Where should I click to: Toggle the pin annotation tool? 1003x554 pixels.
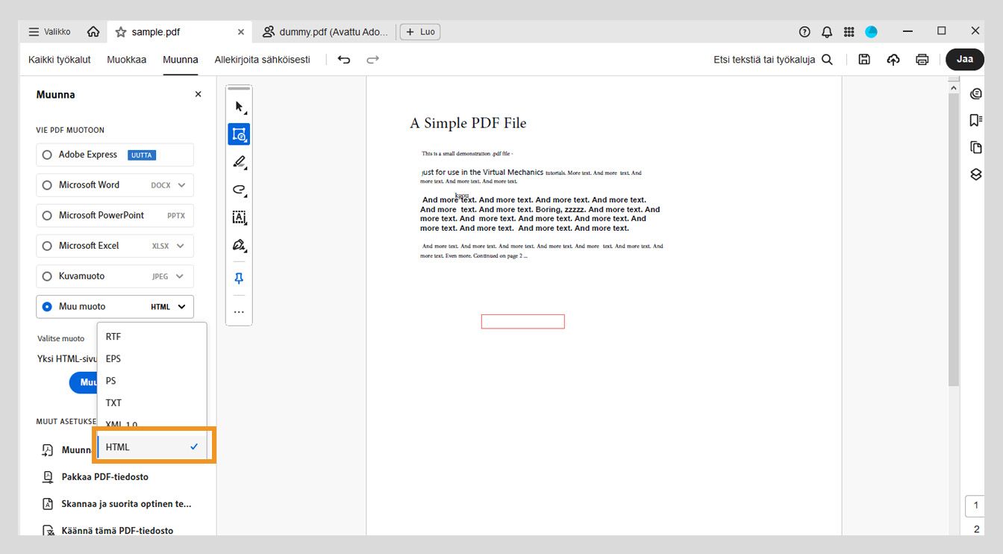[239, 277]
